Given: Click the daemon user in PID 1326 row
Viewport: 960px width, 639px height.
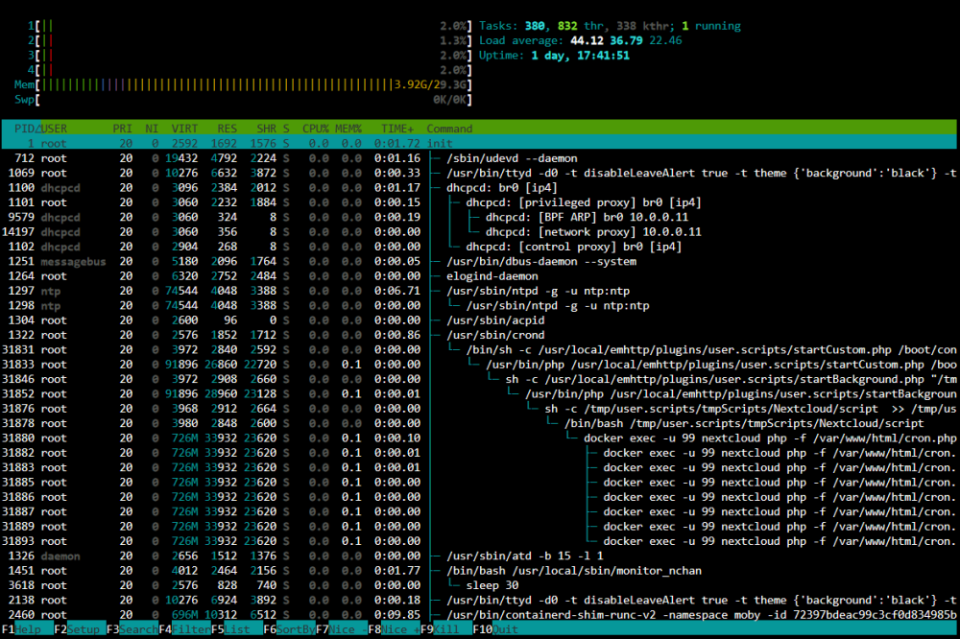Looking at the screenshot, I should pos(60,556).
